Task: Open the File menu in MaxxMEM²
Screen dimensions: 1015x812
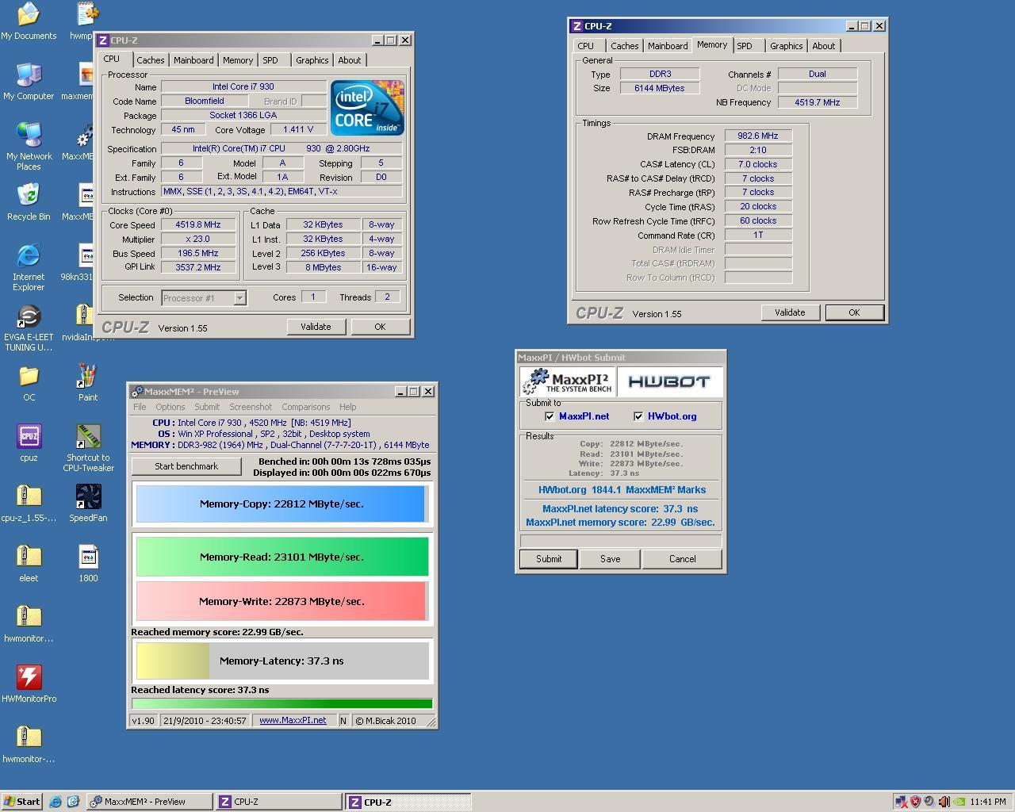Action: coord(140,407)
